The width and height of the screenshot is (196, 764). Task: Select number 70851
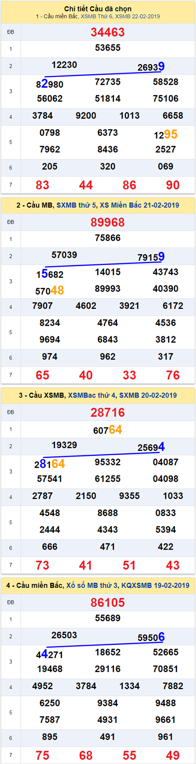tap(166, 669)
